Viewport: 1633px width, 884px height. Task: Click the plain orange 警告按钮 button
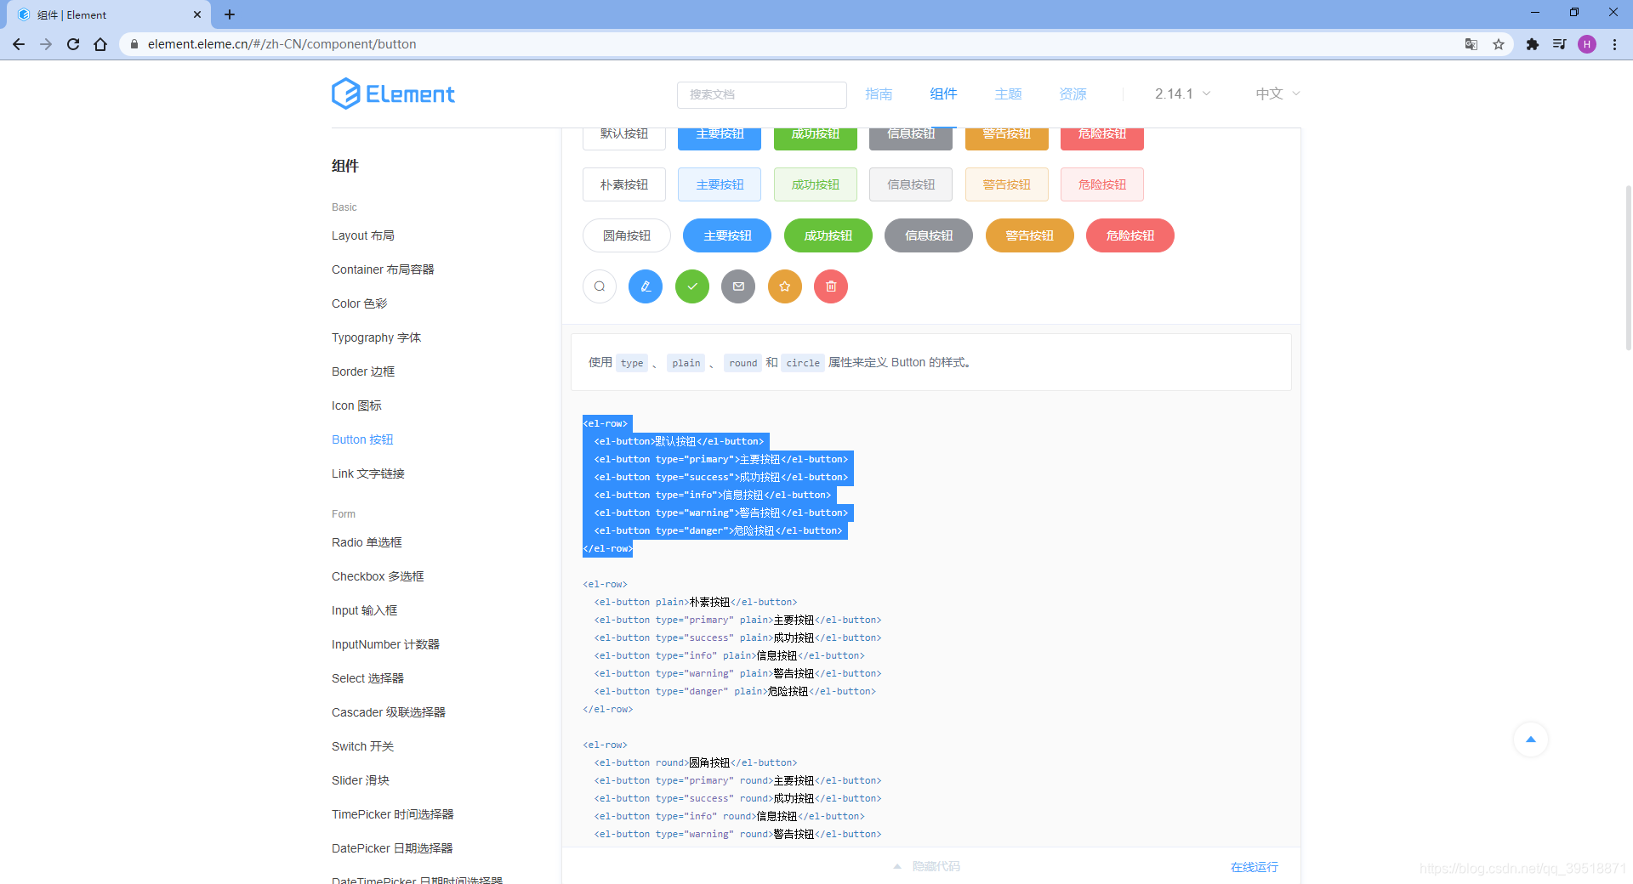[x=1007, y=184]
